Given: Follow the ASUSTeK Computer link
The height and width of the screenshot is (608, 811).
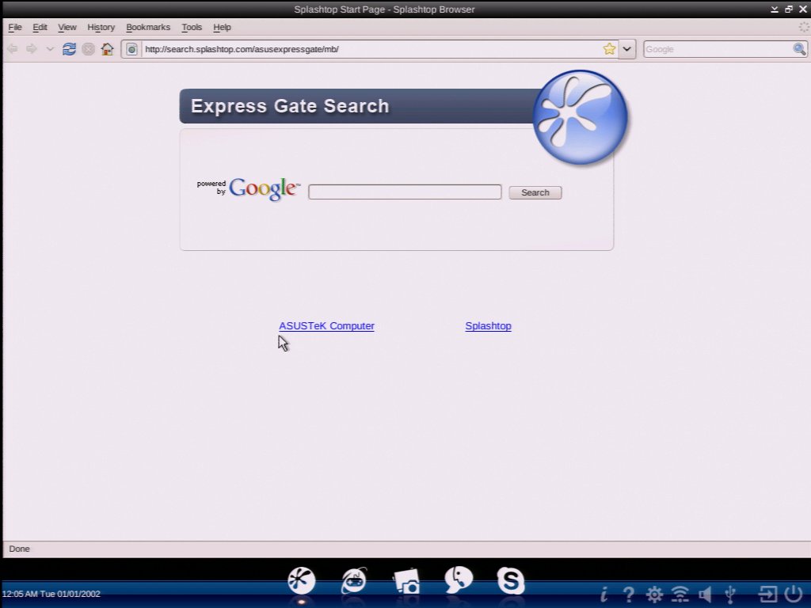Looking at the screenshot, I should tap(326, 326).
